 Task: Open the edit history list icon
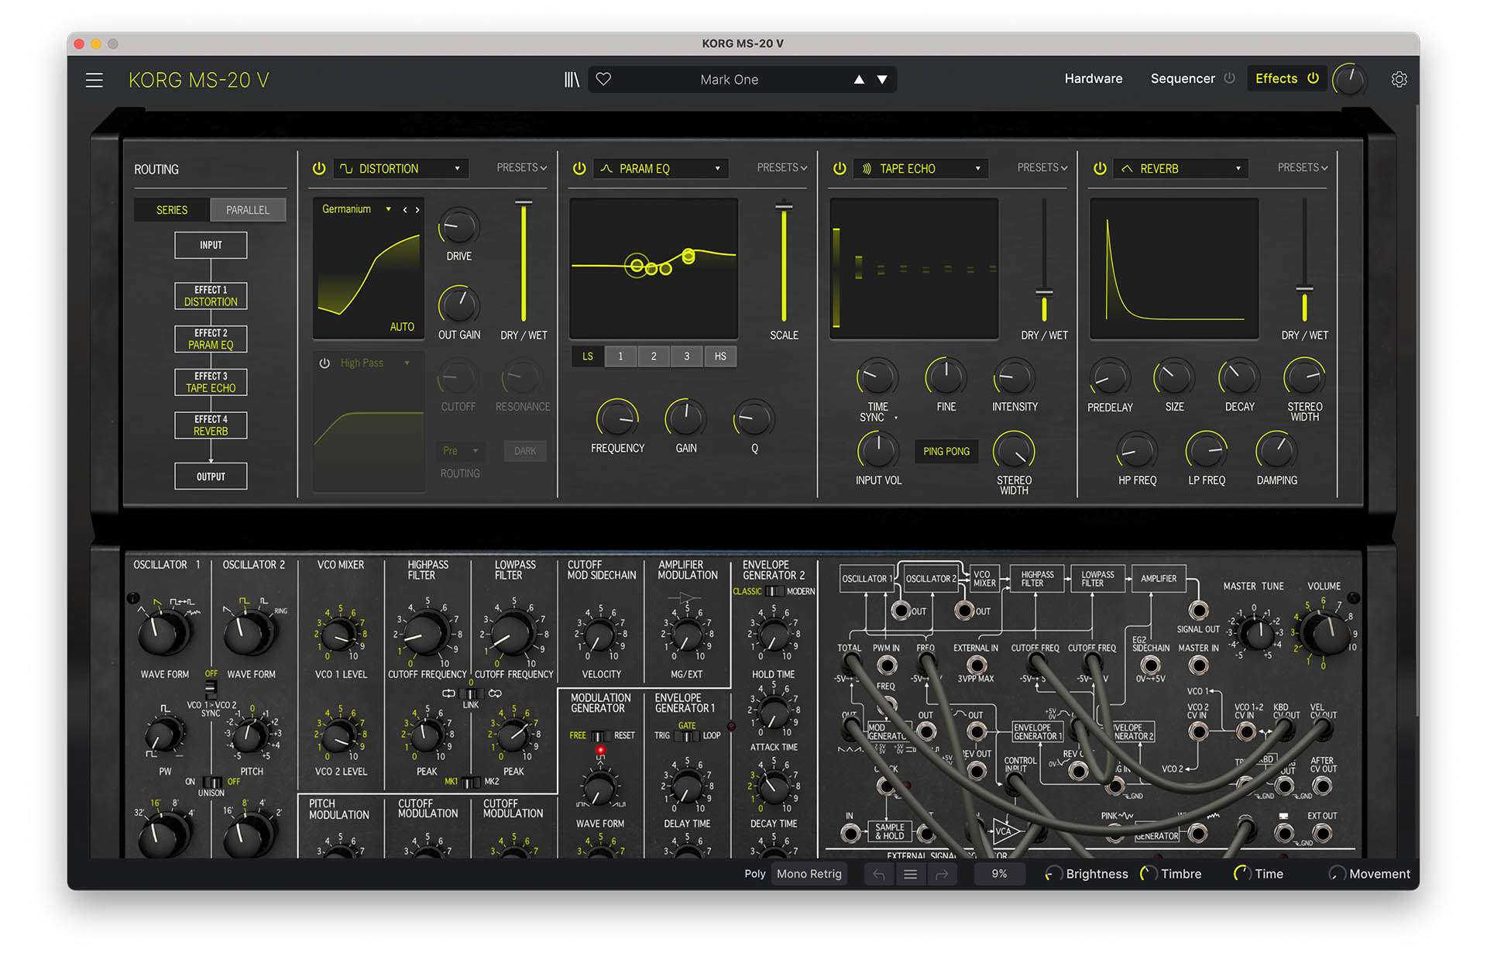[910, 873]
